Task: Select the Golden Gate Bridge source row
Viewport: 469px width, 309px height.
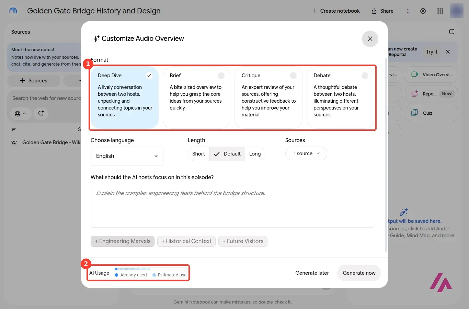Action: 46,142
